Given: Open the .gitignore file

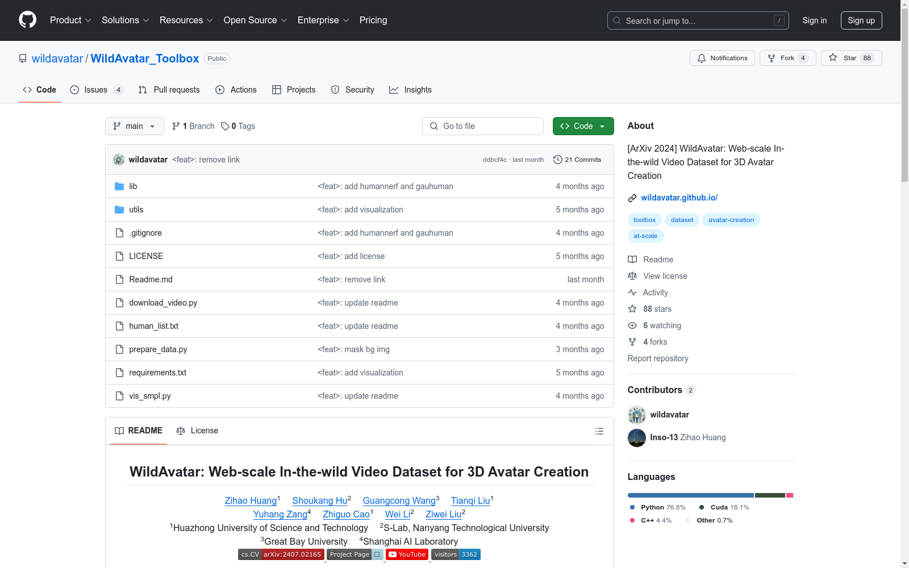Looking at the screenshot, I should click(x=145, y=233).
